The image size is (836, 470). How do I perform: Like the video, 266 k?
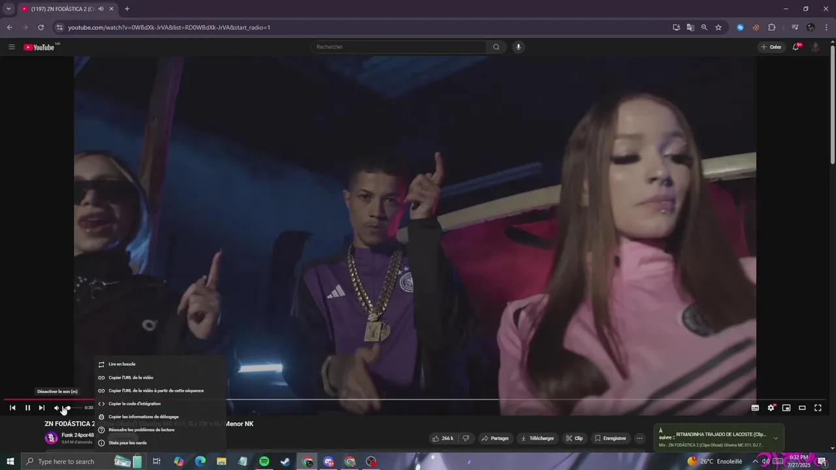click(x=443, y=438)
